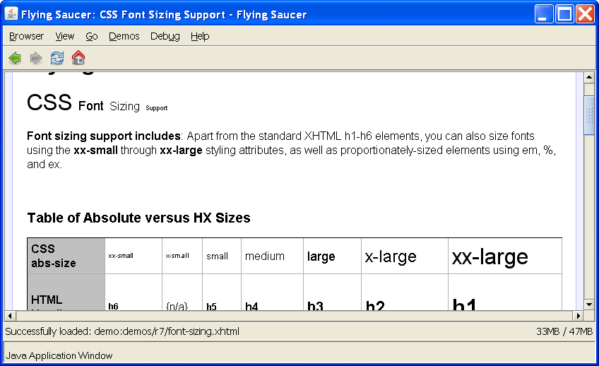Open the View menu
599x366 pixels.
[64, 36]
